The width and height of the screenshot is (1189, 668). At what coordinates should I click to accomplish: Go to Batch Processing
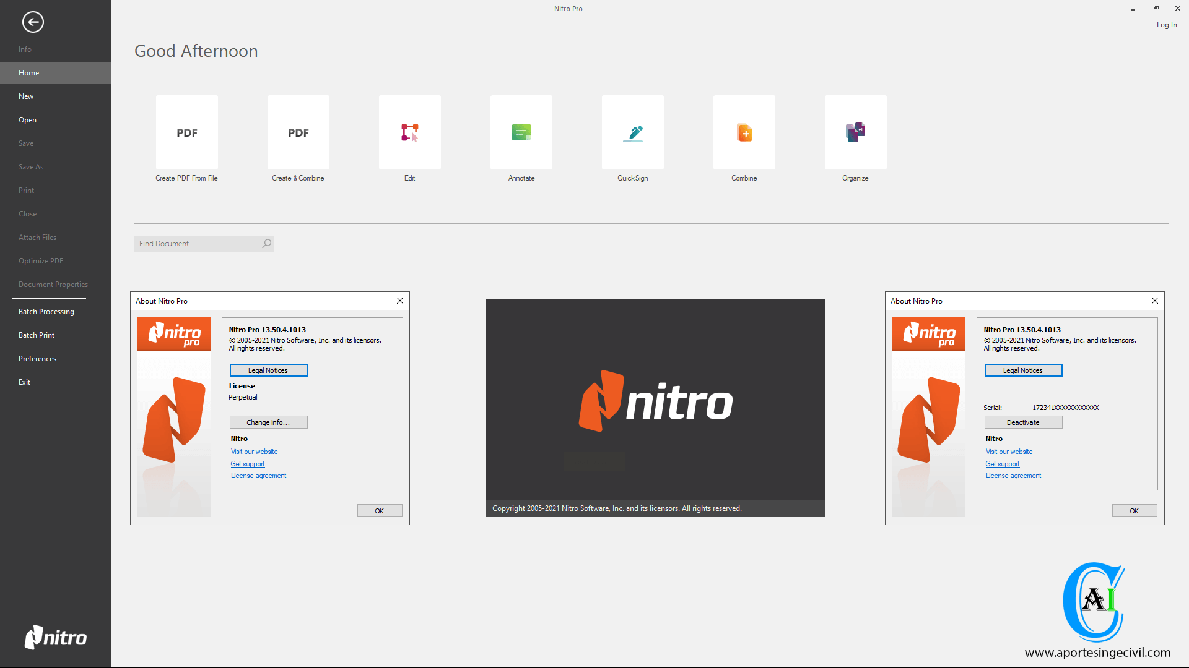tap(46, 312)
